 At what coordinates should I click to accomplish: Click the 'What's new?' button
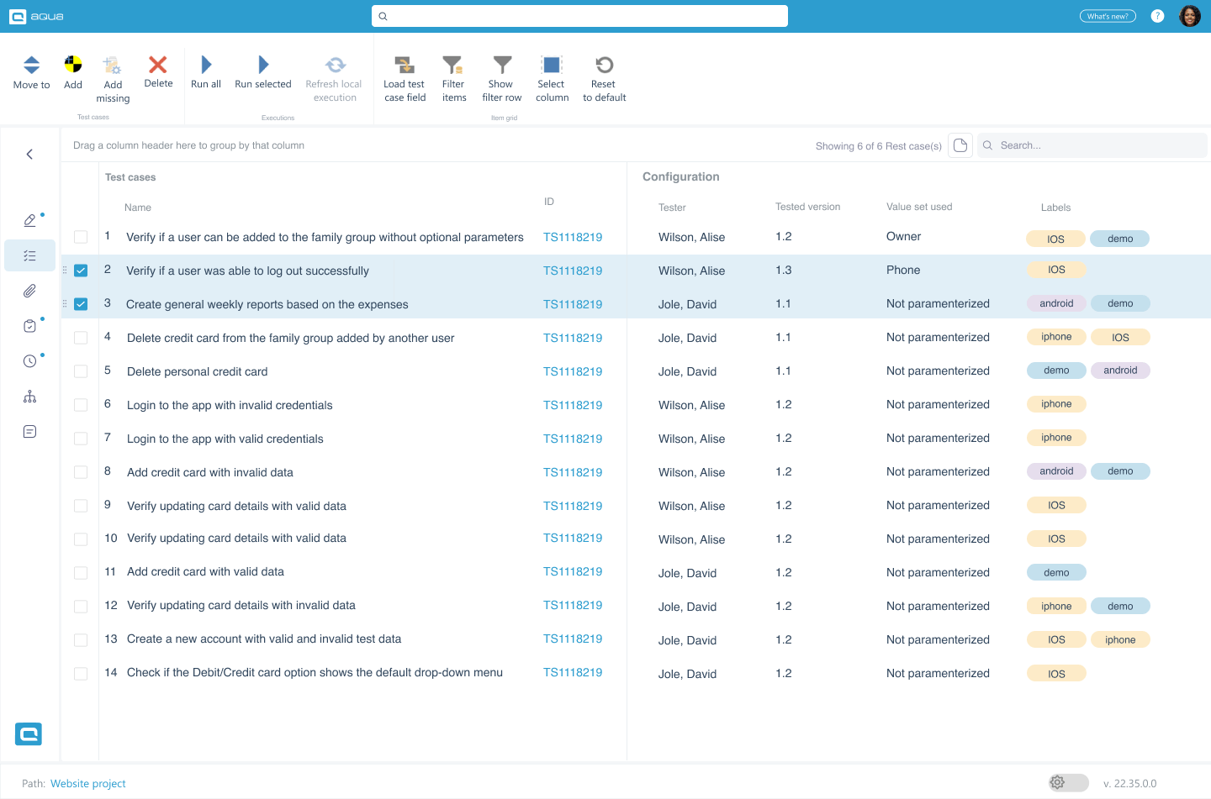coord(1108,15)
